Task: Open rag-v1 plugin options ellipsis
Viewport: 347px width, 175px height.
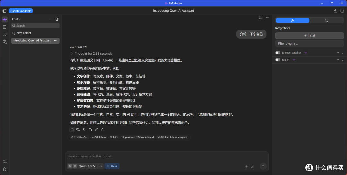Action: [338, 60]
